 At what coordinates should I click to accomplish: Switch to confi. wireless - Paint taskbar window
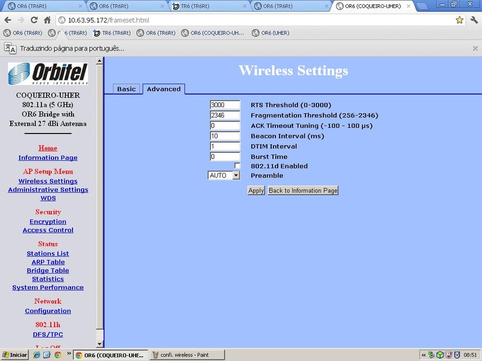click(187, 355)
